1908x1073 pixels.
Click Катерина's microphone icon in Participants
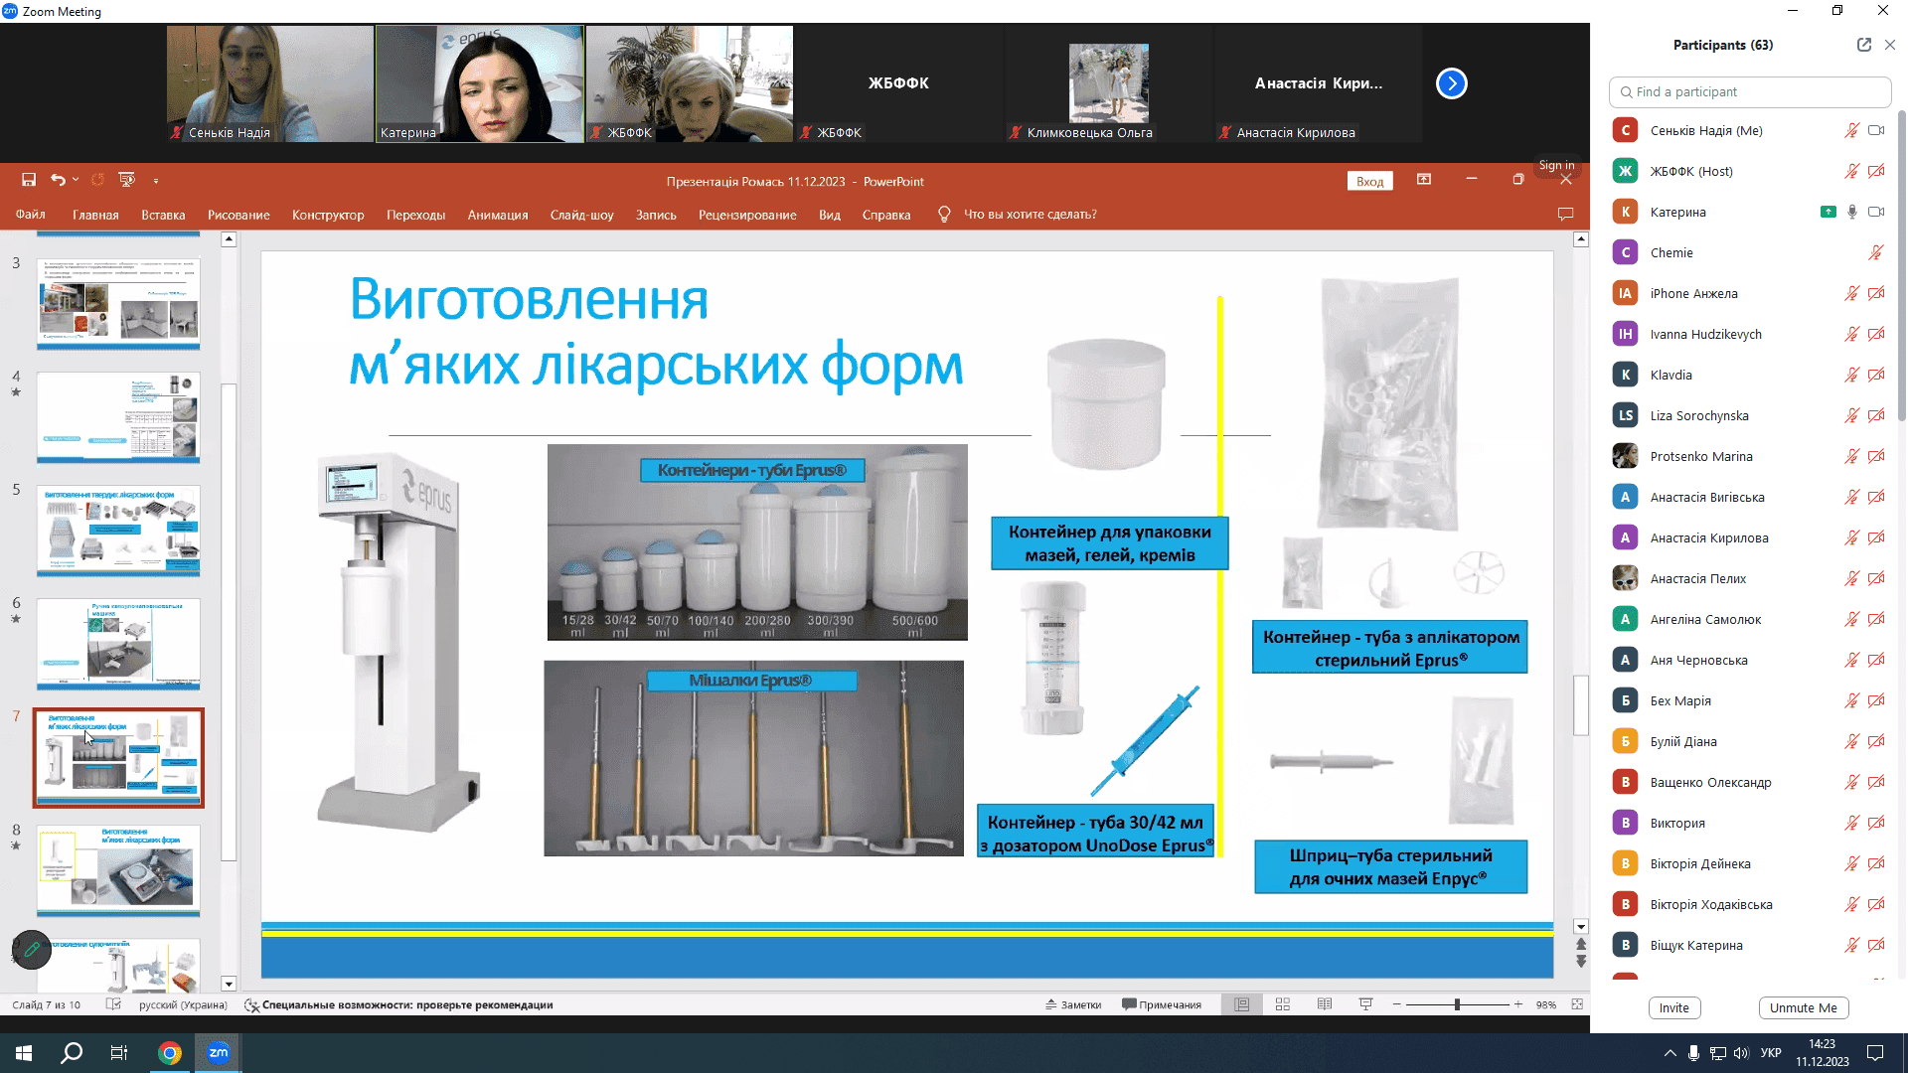[1851, 212]
